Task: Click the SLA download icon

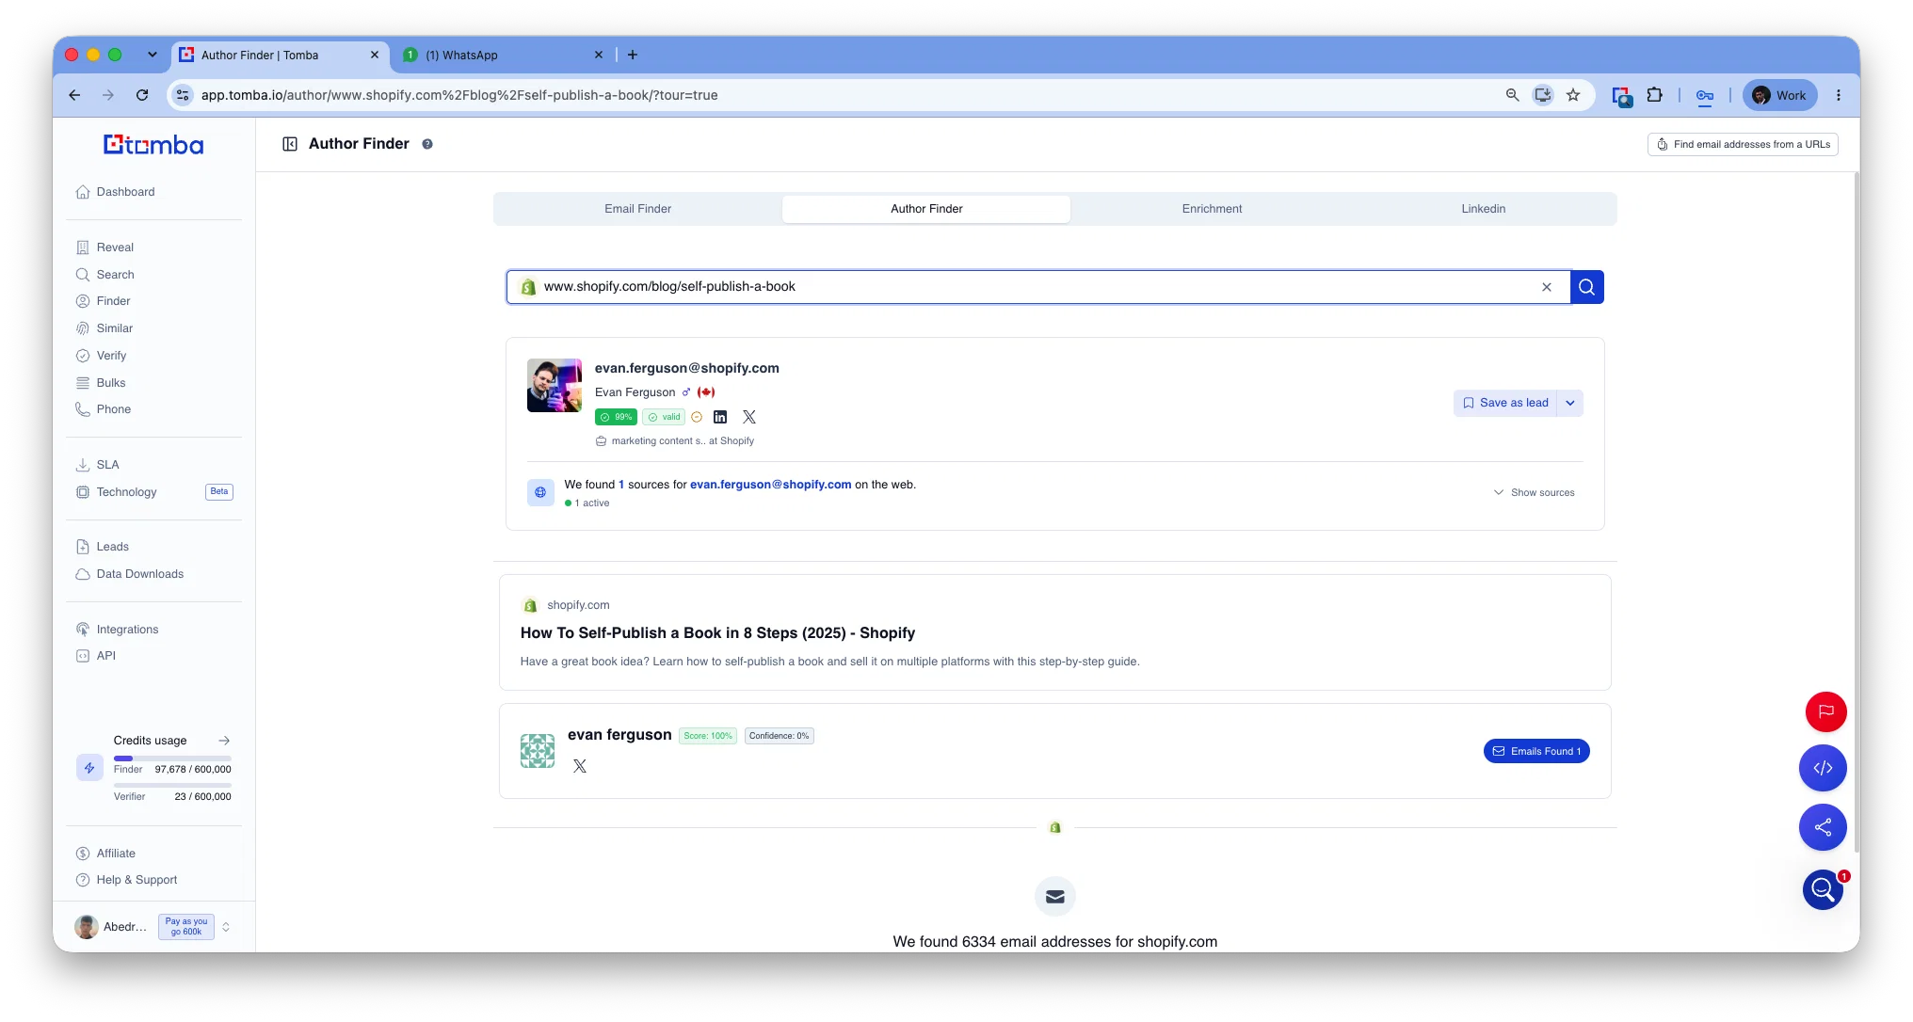Action: click(x=83, y=465)
